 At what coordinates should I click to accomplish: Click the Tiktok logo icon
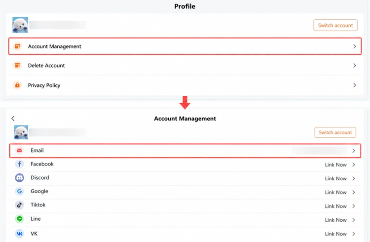pyautogui.click(x=20, y=205)
